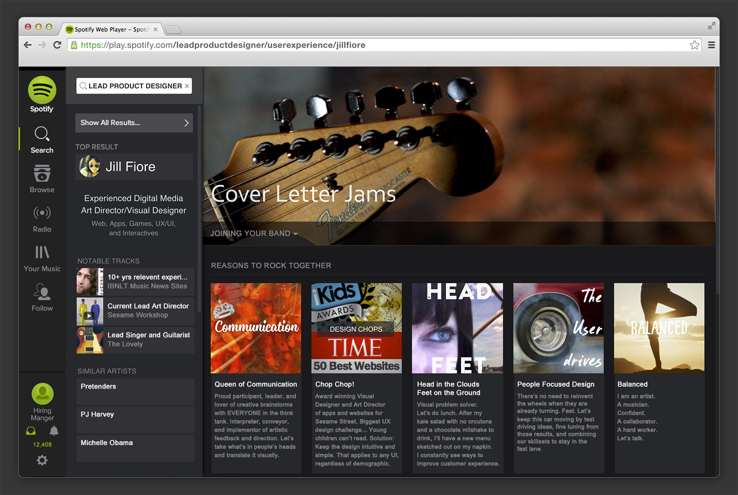The height and width of the screenshot is (495, 738).
Task: Open similar artist PJ Harvey
Action: point(135,420)
